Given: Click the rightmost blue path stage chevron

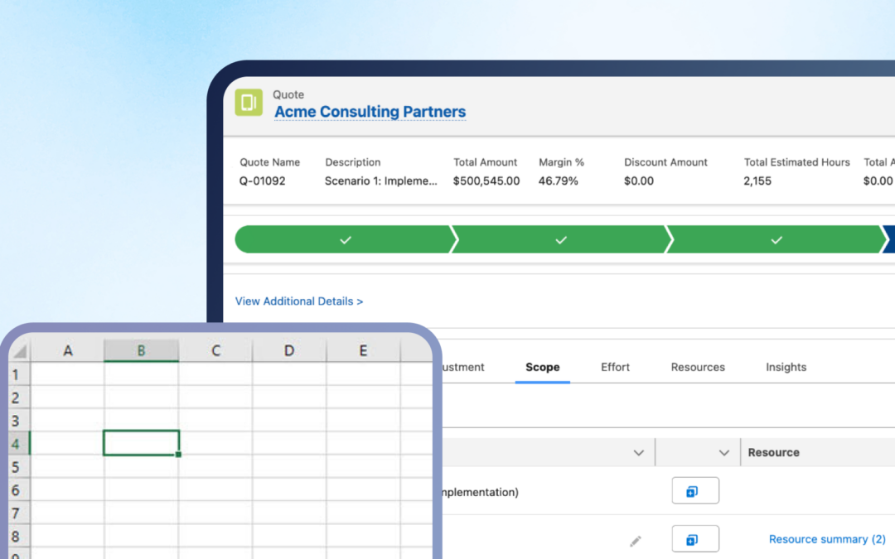Looking at the screenshot, I should click(888, 239).
